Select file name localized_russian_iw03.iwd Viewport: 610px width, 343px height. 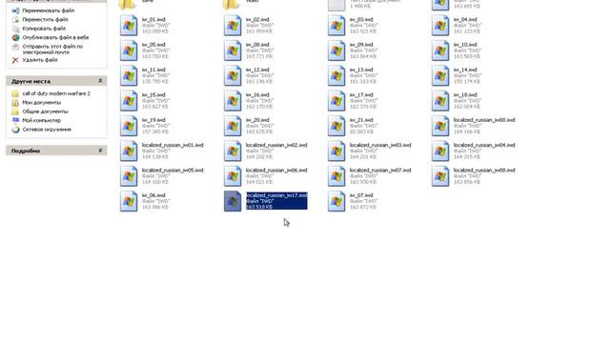tap(380, 145)
